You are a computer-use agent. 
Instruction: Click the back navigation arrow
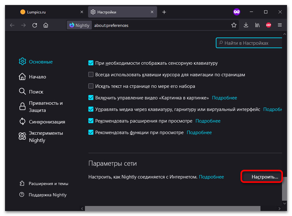tap(12, 25)
